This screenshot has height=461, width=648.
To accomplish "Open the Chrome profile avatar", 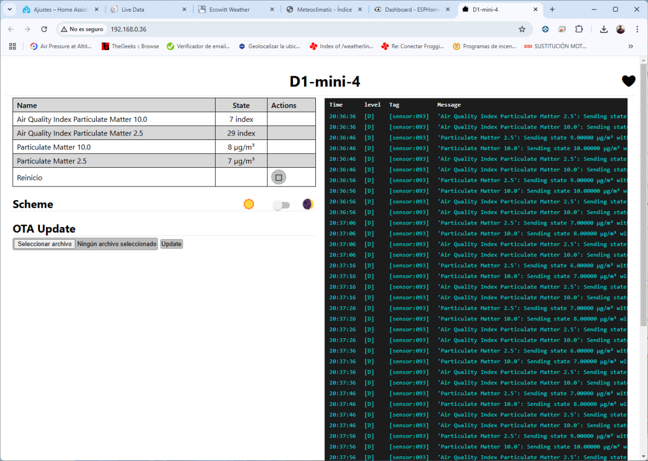I will coord(620,29).
